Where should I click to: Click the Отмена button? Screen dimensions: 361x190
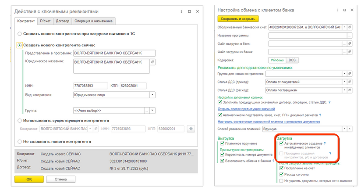61,179
